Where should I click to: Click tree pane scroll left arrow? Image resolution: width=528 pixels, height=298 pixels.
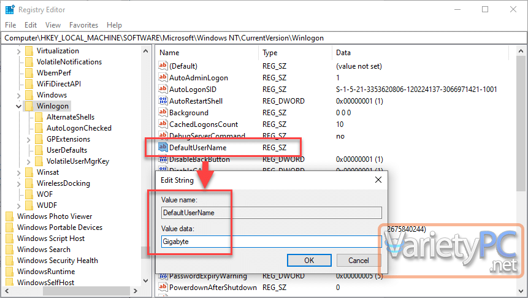coord(6,291)
